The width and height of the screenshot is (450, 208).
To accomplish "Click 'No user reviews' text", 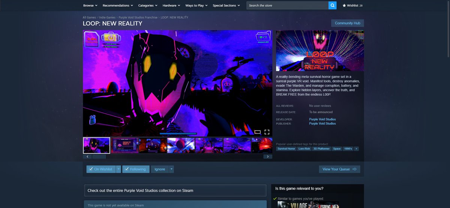I will [x=320, y=106].
